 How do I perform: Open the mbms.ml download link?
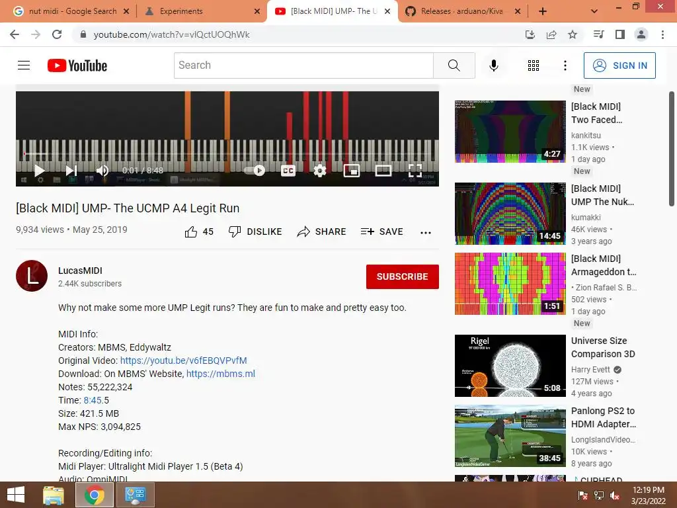[221, 374]
